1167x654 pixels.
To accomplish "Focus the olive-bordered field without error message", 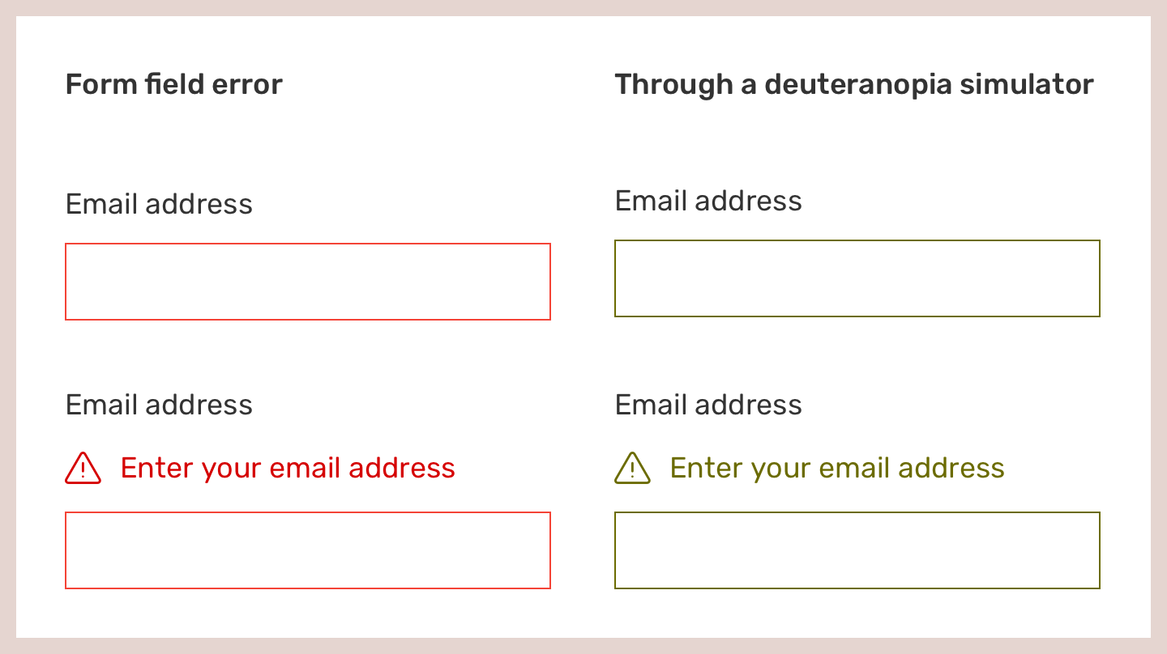I will pyautogui.click(x=857, y=278).
